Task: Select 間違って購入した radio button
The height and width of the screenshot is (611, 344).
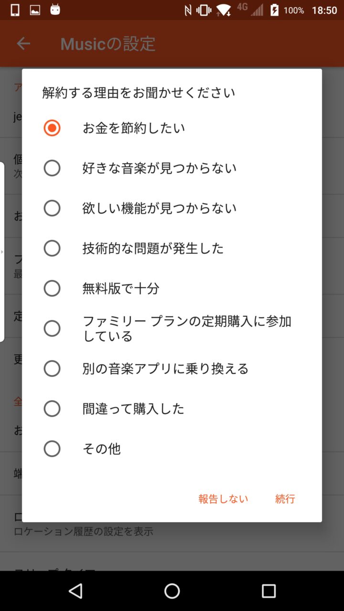Action: pyautogui.click(x=52, y=409)
